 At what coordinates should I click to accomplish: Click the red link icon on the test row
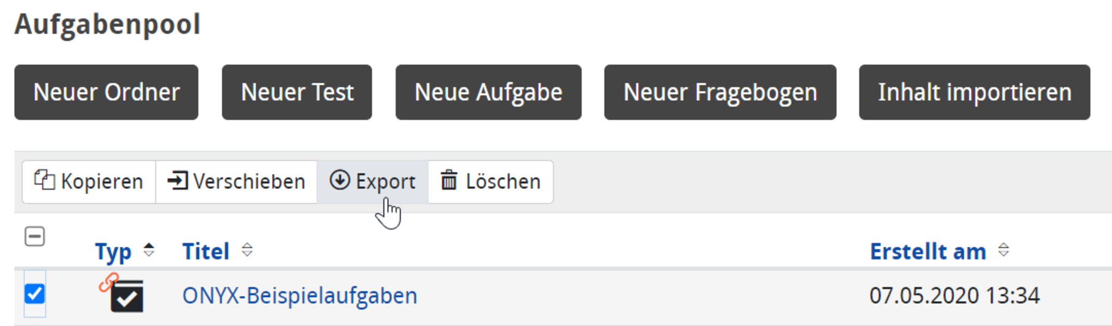tap(108, 283)
